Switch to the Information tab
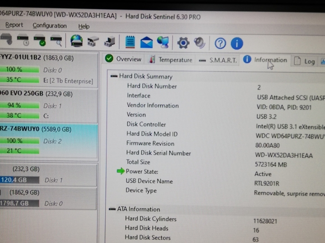325x243 pixels. pos(265,60)
